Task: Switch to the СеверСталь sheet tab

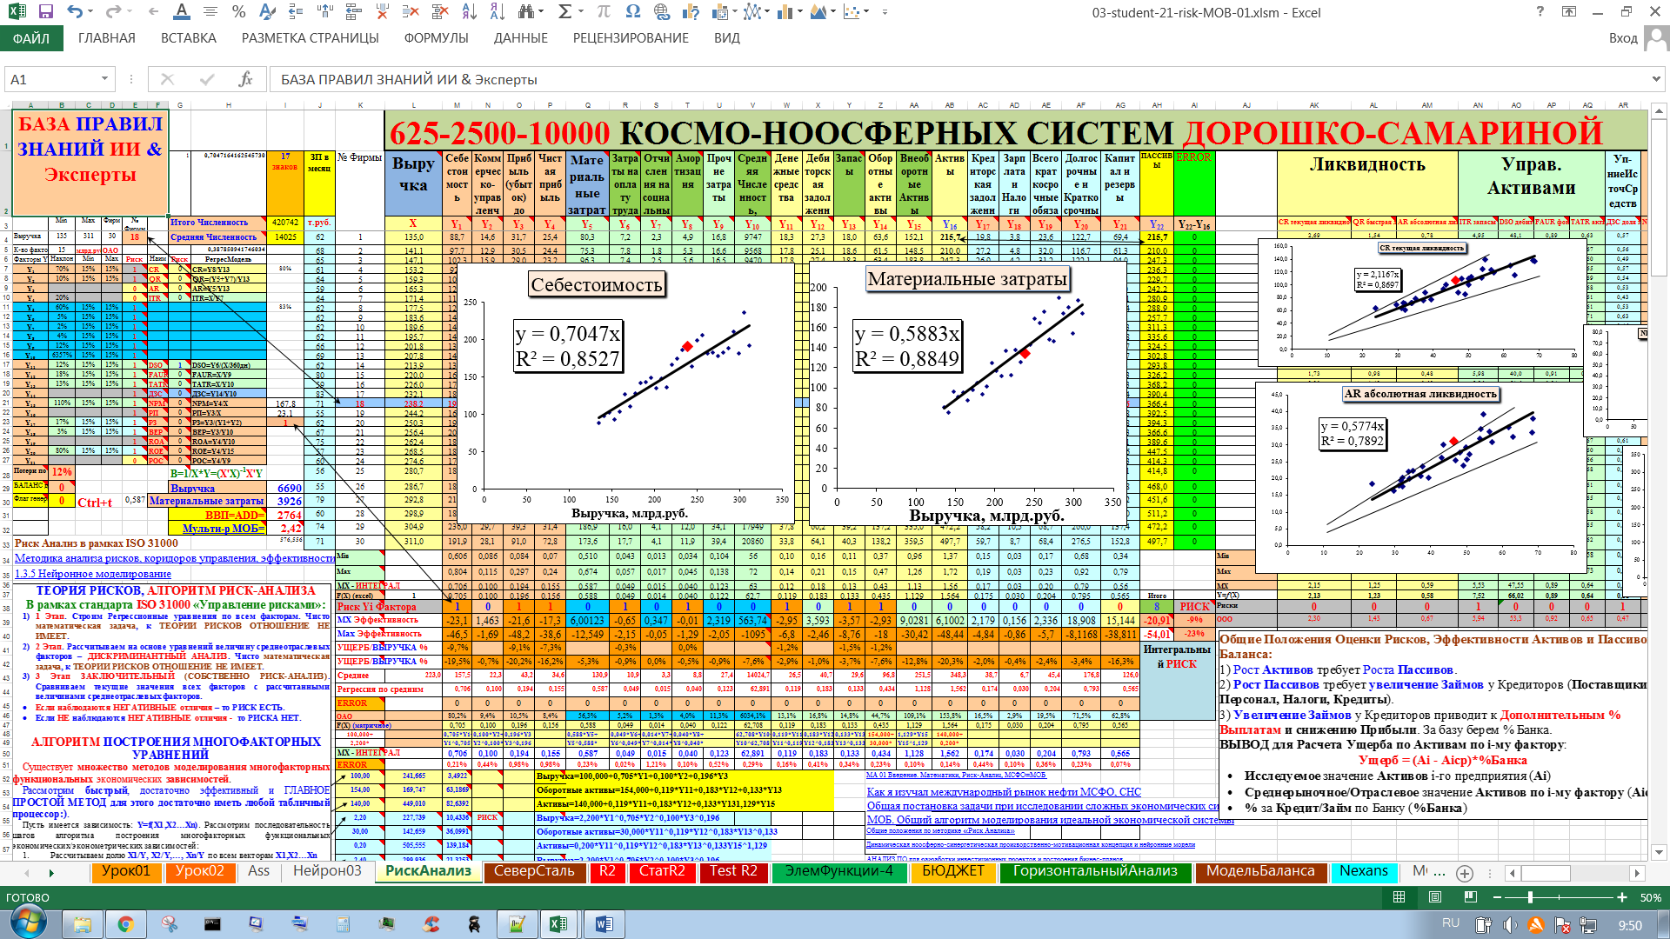Action: tap(534, 871)
